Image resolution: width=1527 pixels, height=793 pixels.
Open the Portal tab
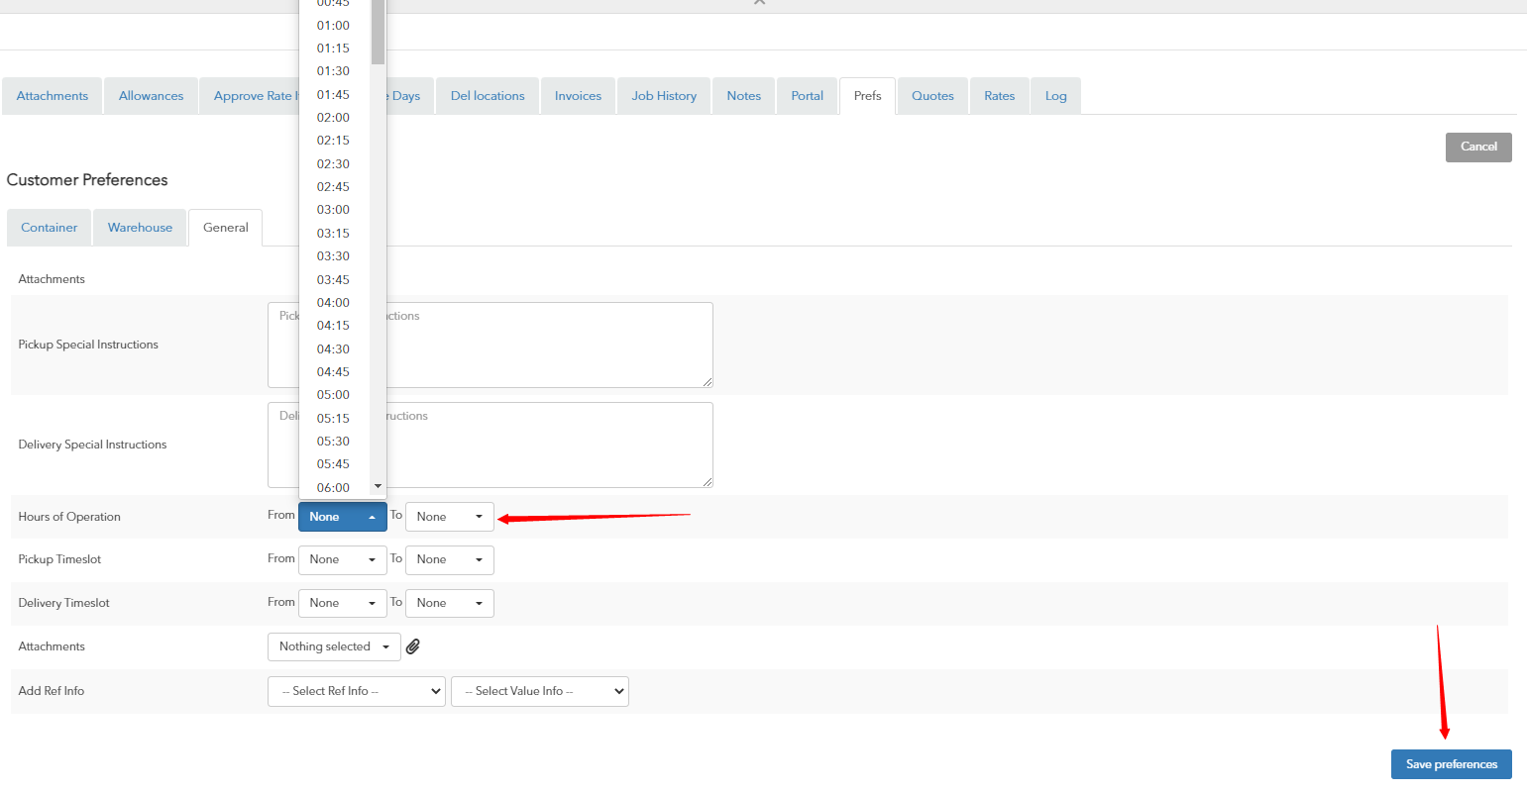coord(808,96)
